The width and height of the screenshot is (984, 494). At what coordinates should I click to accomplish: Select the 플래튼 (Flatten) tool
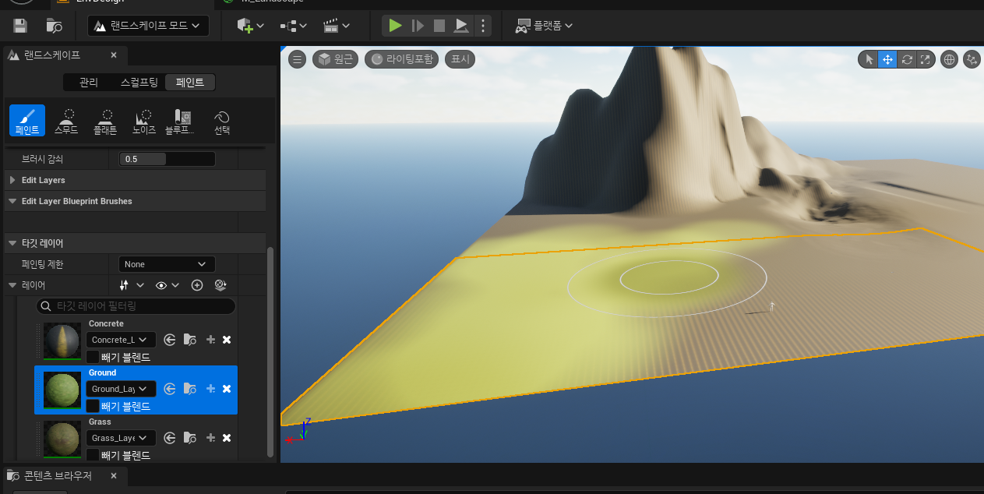(105, 121)
